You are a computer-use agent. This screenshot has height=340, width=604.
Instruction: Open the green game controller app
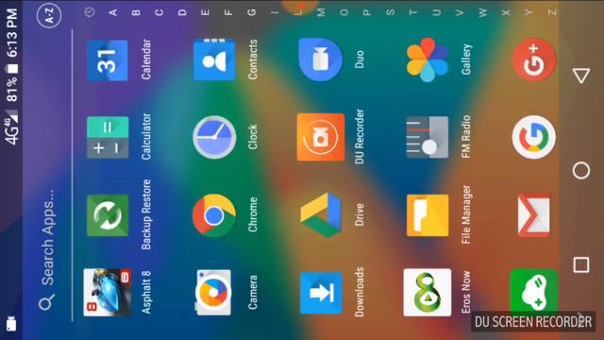(534, 291)
